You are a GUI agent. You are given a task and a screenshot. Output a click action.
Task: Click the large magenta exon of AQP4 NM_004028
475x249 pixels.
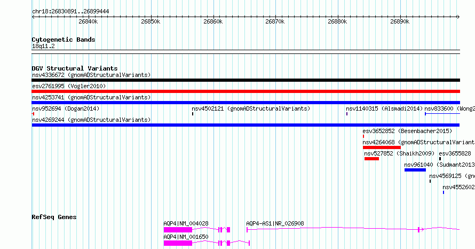pyautogui.click(x=178, y=230)
